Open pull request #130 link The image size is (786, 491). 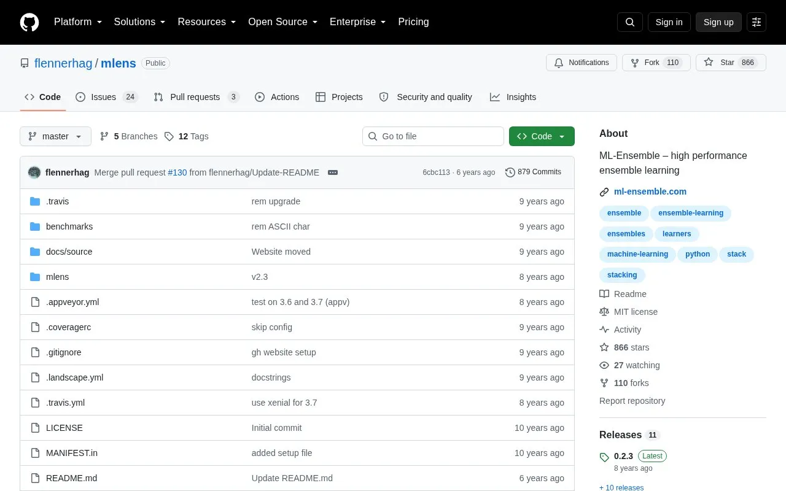tap(177, 172)
